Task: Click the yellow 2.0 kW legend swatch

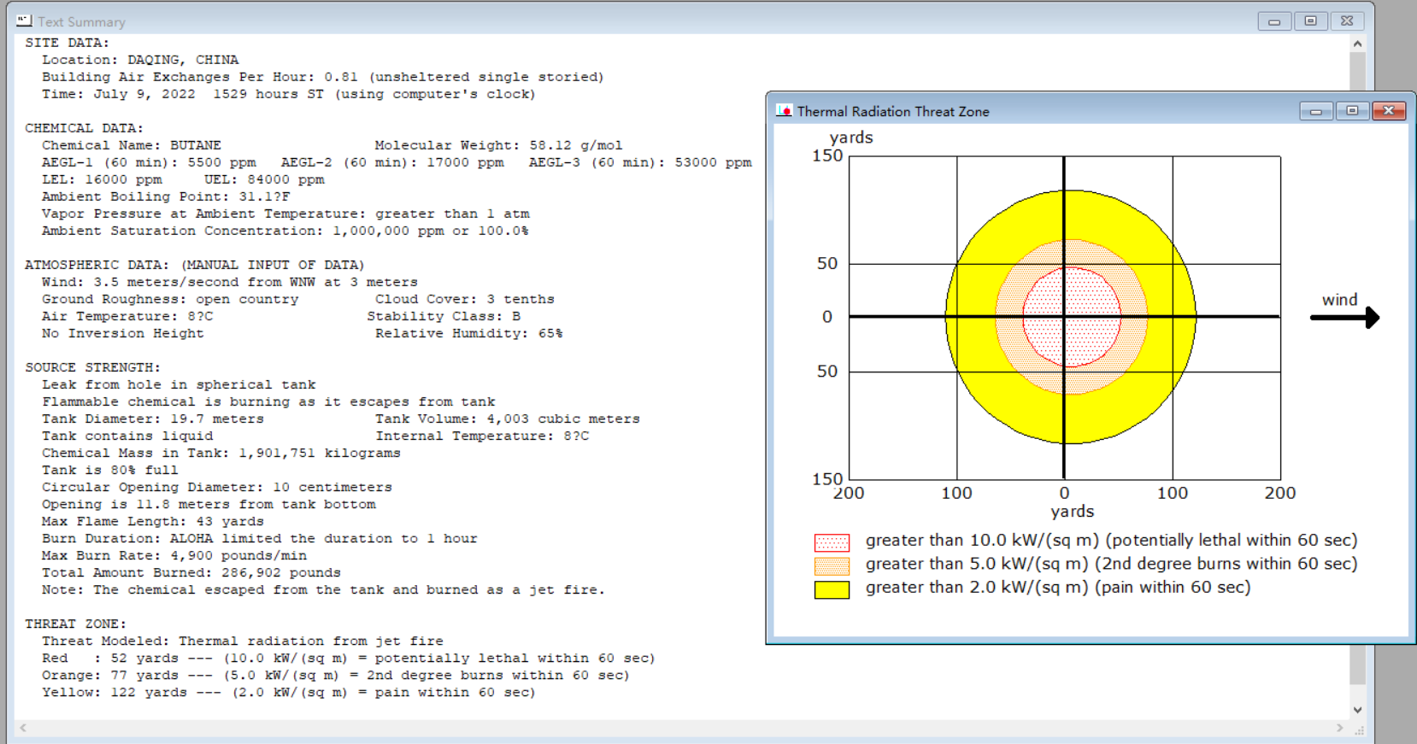Action: (832, 589)
